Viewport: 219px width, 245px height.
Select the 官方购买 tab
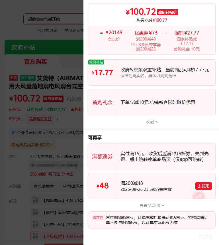(x=35, y=62)
